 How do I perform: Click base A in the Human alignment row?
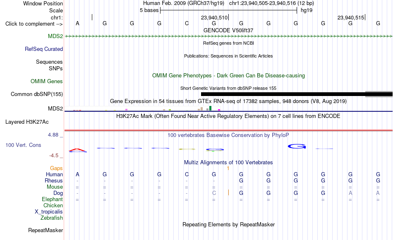tap(77, 174)
